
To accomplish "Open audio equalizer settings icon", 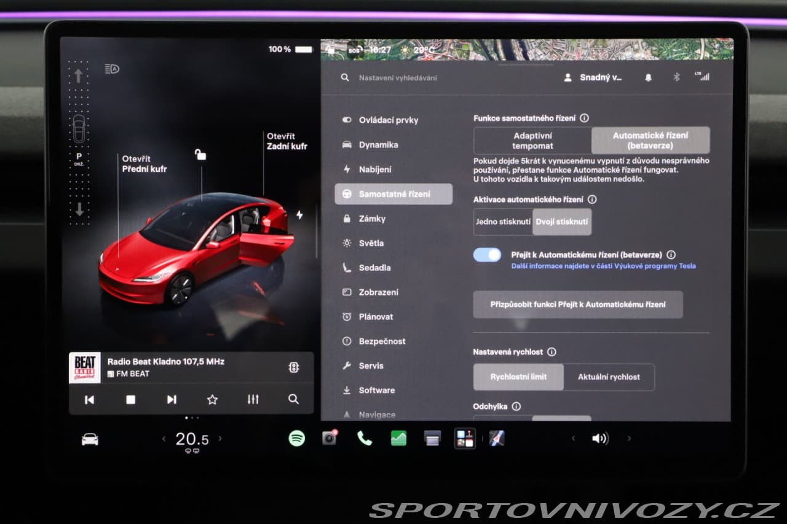I will point(253,399).
